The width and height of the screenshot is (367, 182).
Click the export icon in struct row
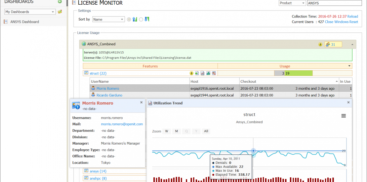pyautogui.click(x=197, y=73)
